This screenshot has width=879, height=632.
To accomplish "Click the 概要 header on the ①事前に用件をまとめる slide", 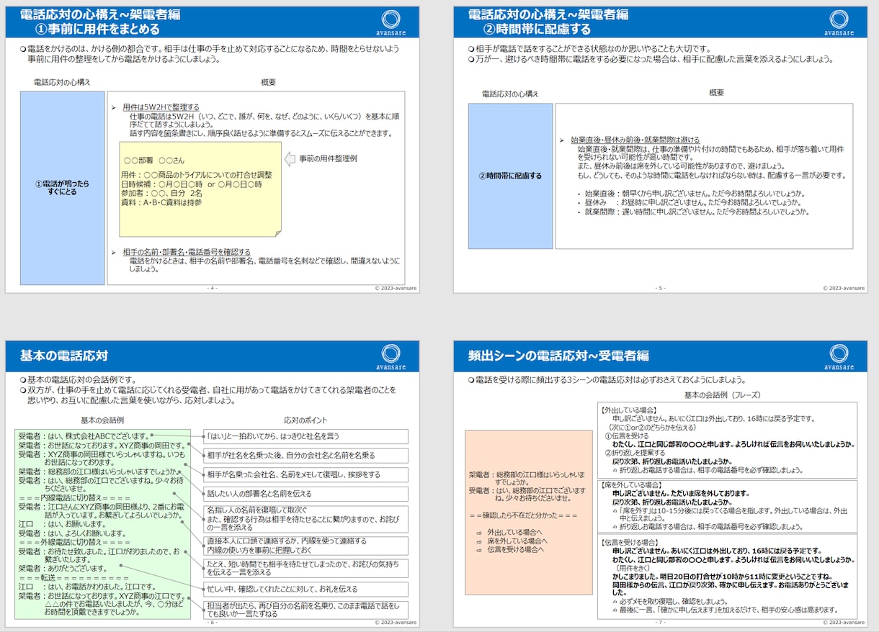I will (x=268, y=82).
